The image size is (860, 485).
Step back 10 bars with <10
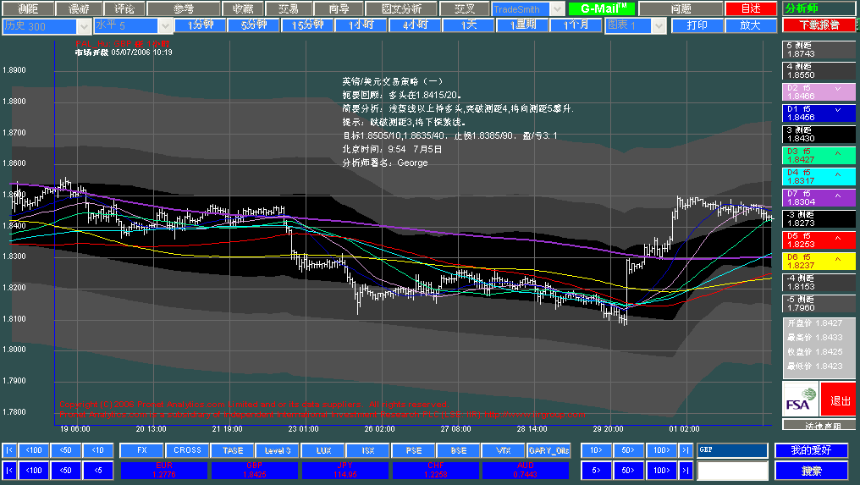(x=97, y=450)
